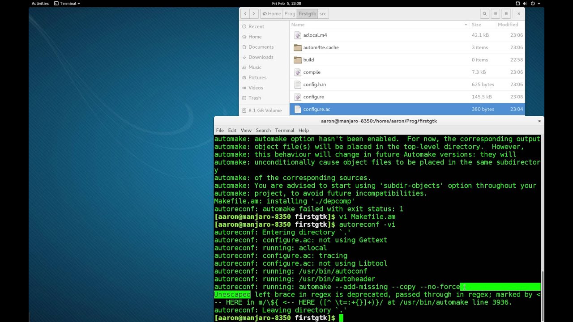573x322 pixels.
Task: Open the file manager search icon
Action: tap(484, 14)
